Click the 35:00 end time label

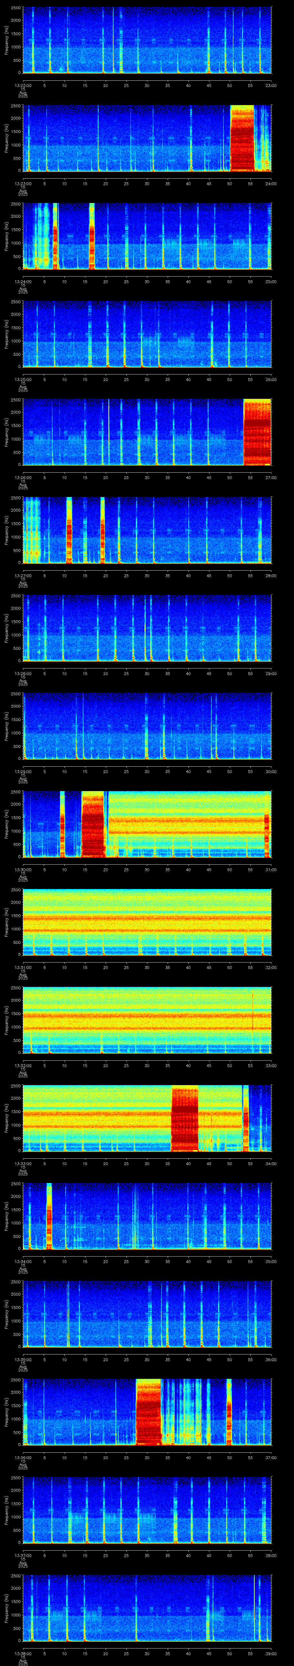[271, 1261]
